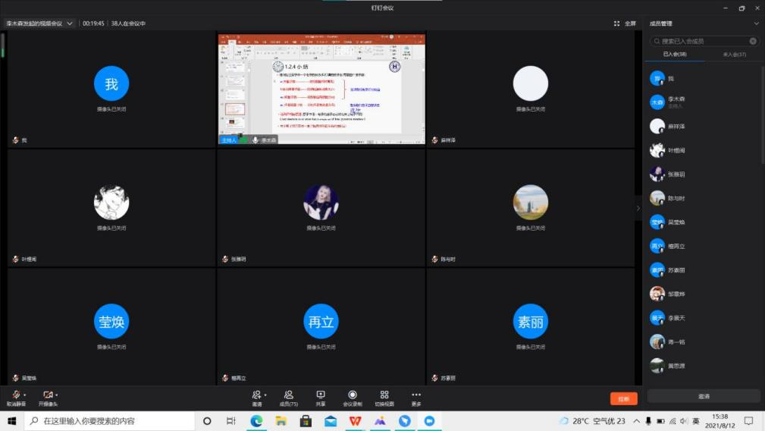Select the 已入会(38) tab
This screenshot has height=431, width=765.
click(x=674, y=54)
